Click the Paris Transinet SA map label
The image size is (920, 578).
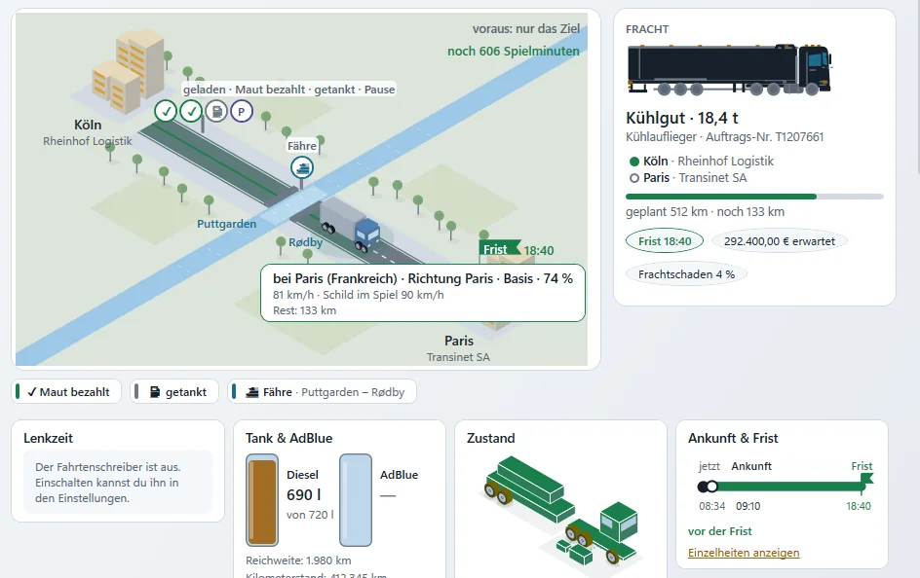coord(458,348)
